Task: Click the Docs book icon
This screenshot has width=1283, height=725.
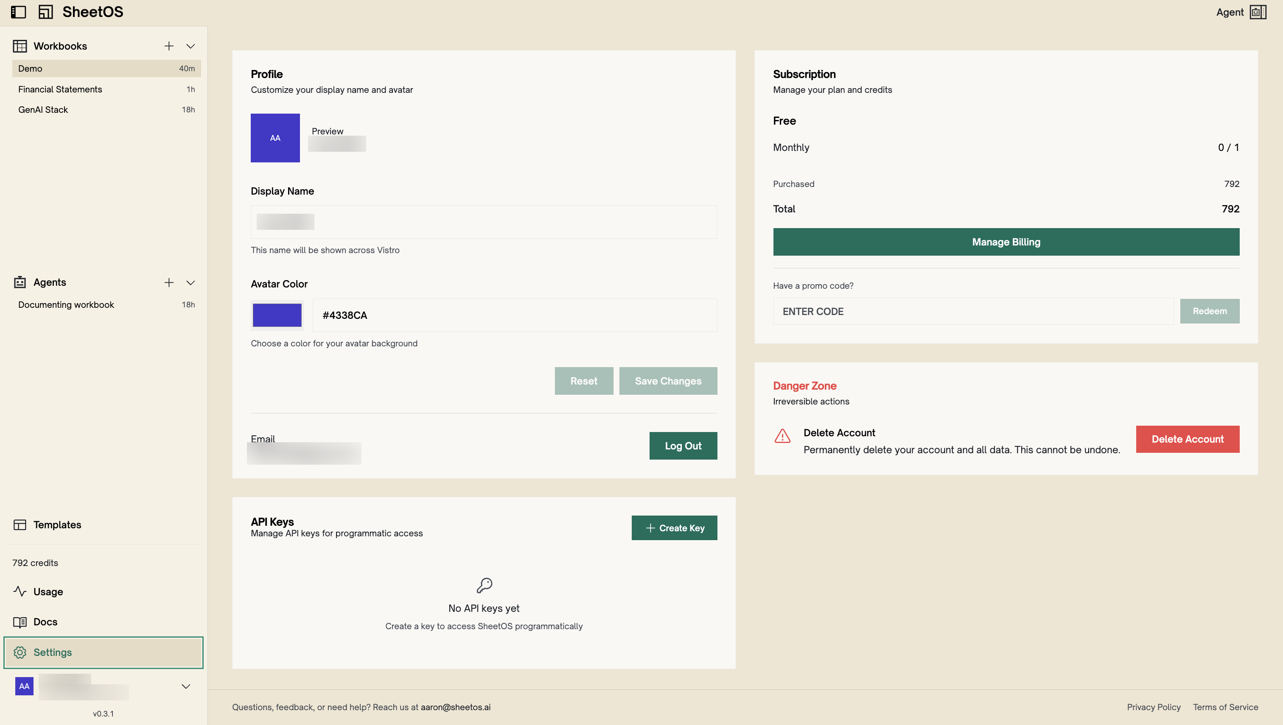Action: tap(20, 622)
